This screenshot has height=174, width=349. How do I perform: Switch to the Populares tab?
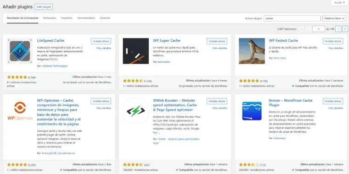click(x=67, y=18)
